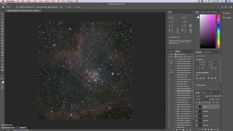Open the Window menu
233x131 pixels.
[70, 1]
